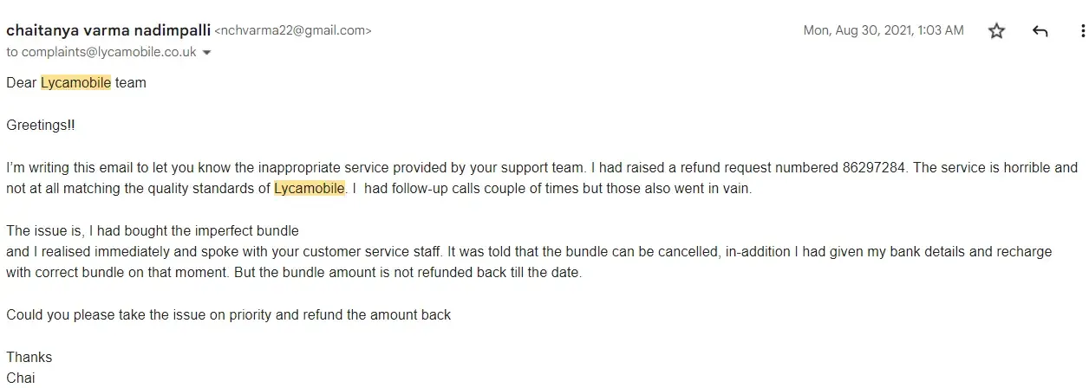Expand recipient details arrow beside complaints address

[x=206, y=53]
